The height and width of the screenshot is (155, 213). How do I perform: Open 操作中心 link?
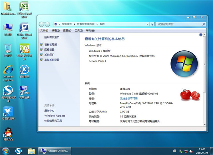pos(49,111)
